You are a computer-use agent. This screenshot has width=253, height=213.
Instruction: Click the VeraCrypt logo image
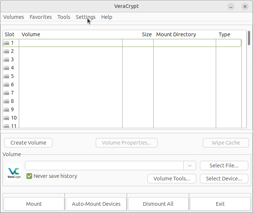[x=14, y=172]
